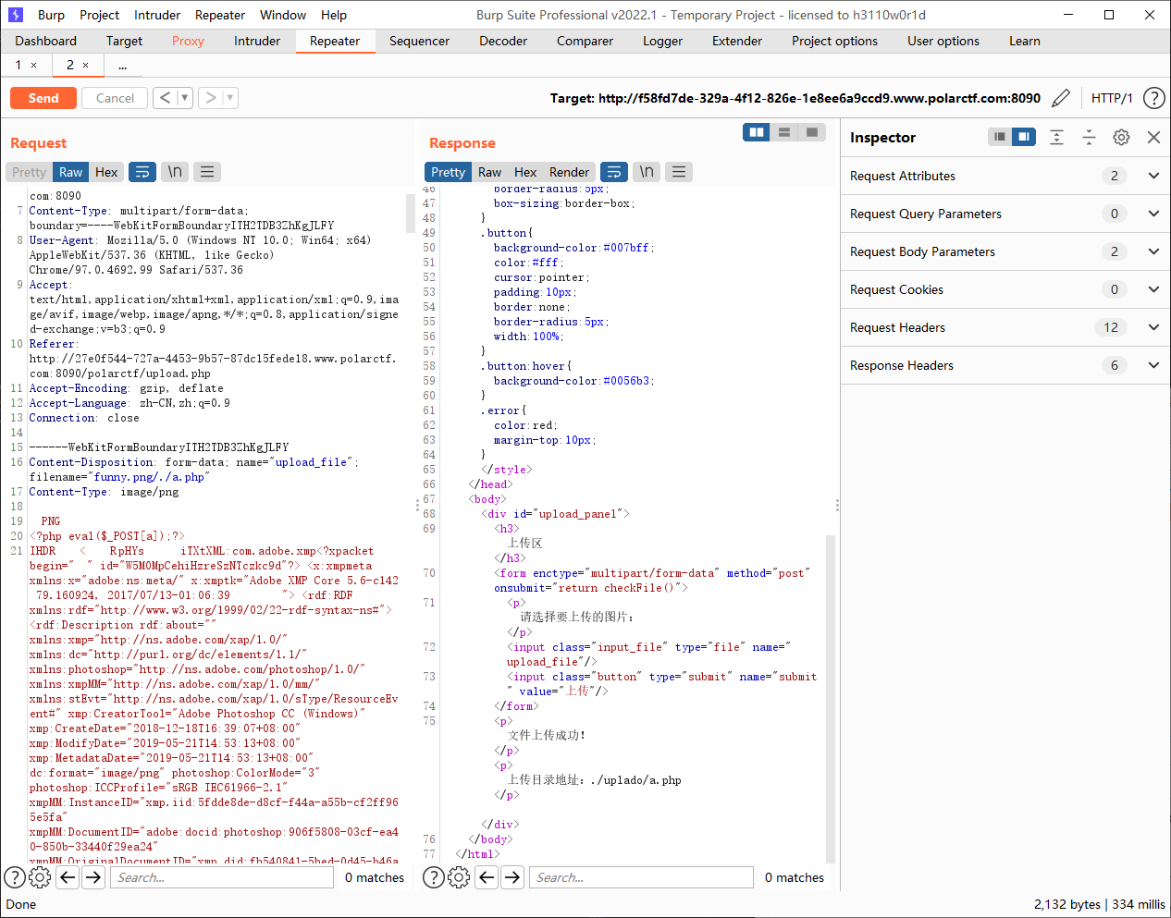Switch to the Proxy tab
1171x918 pixels.
coord(188,41)
